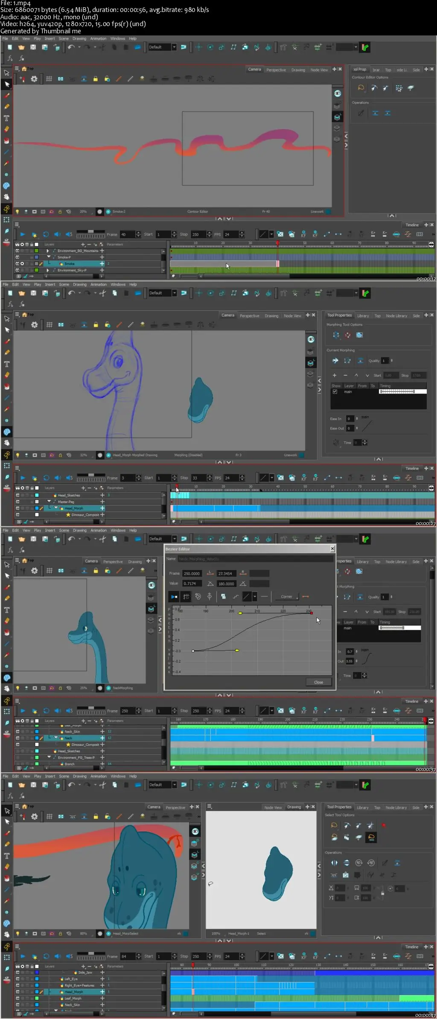Click the blue arrow icon under Current Morphing

click(x=335, y=361)
